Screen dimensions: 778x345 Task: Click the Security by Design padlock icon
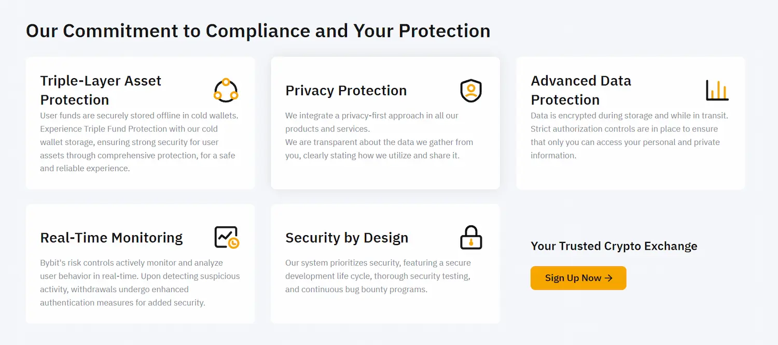[471, 237]
